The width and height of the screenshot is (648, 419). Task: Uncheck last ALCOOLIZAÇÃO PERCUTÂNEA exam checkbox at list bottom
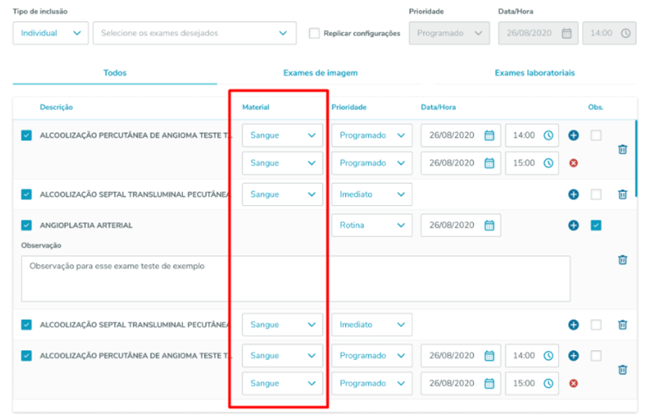tap(27, 356)
